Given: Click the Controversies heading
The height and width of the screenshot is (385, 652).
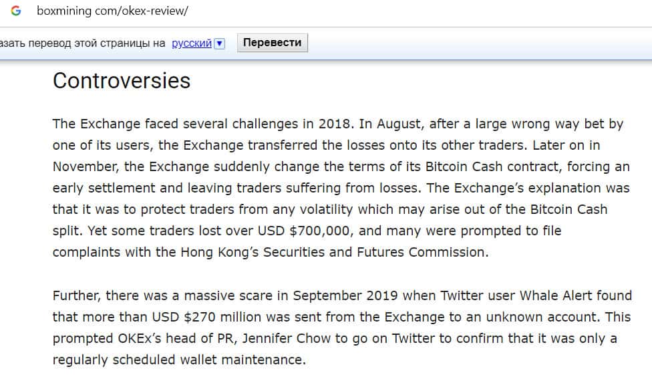Looking at the screenshot, I should click(x=122, y=81).
